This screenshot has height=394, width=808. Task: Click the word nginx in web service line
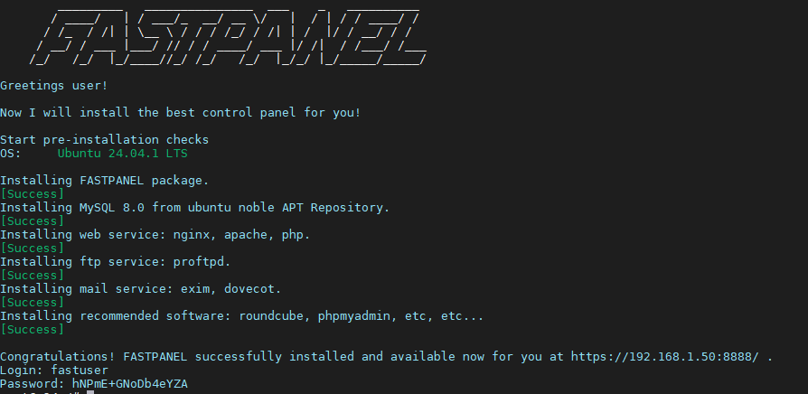click(192, 235)
